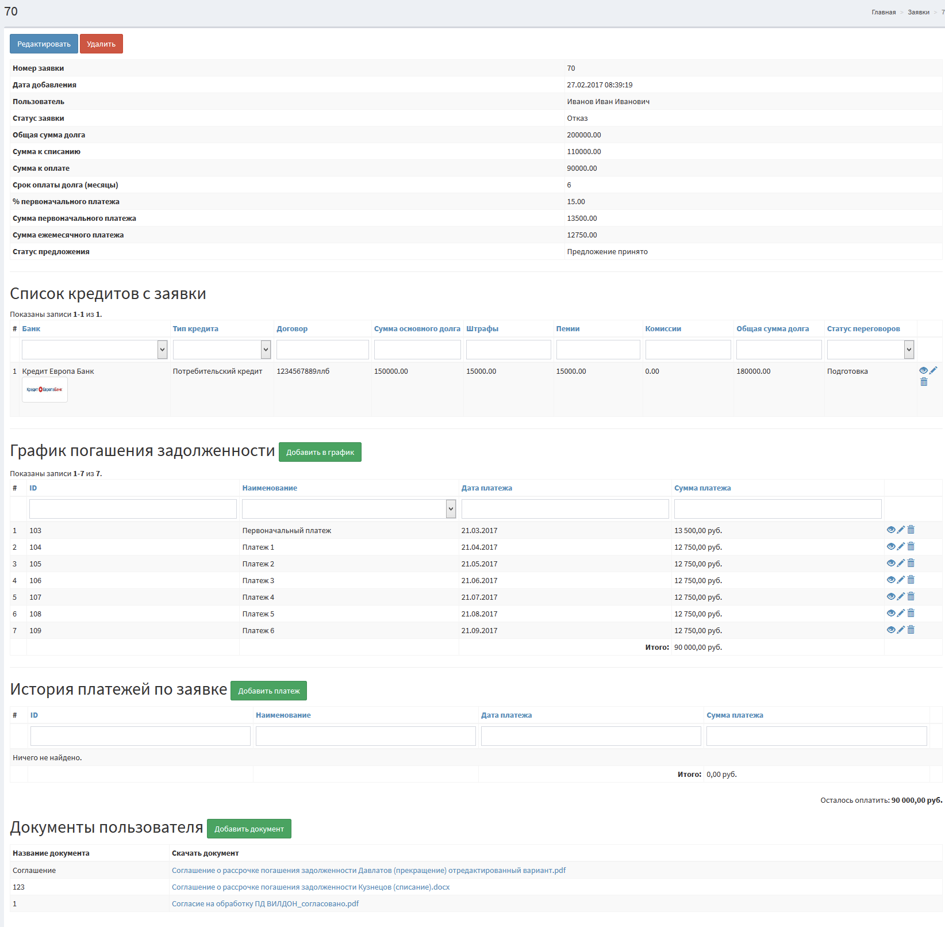Expand the Тип кредита filter dropdown

(x=221, y=350)
